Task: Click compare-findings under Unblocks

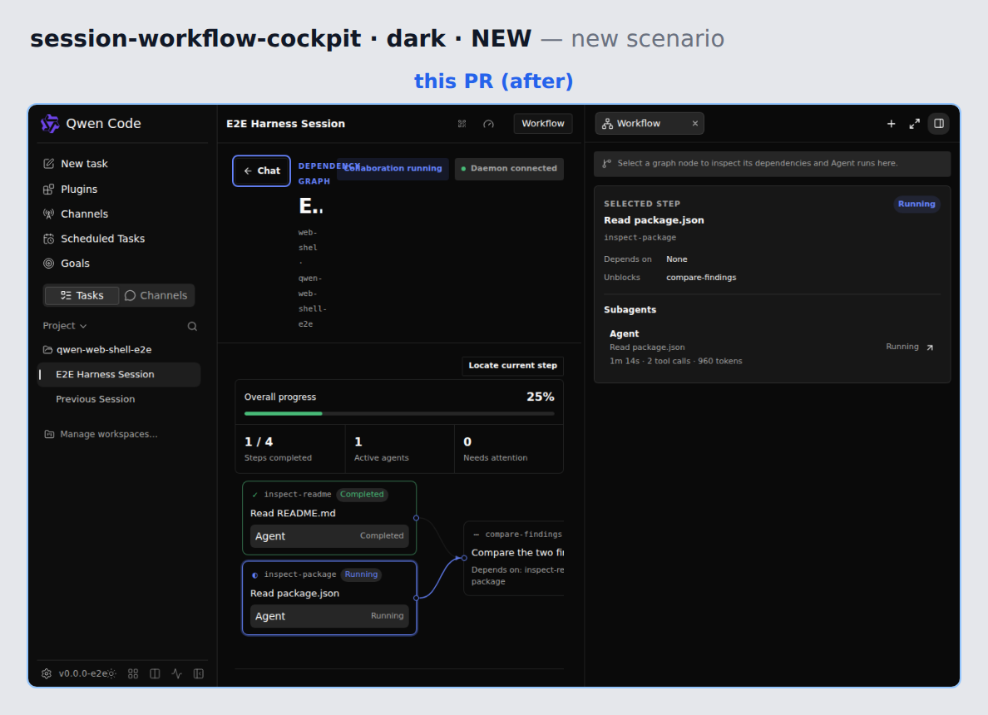Action: pos(701,278)
